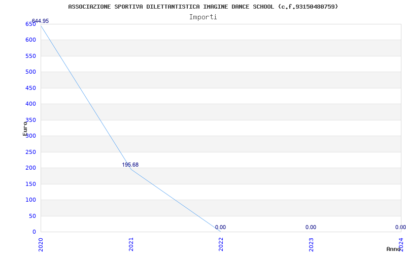
Task: Click the 200 y-axis tick label
Action: click(x=30, y=168)
